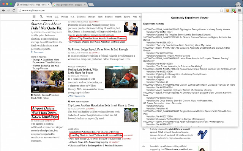Click the Obama handshake photo thumbnail
Image resolution: width=243 pixels, height=151 pixels.
pos(131,29)
